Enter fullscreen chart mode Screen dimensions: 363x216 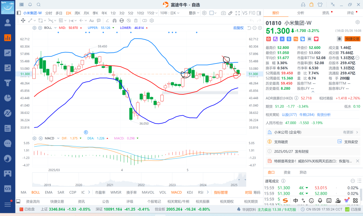238,13
